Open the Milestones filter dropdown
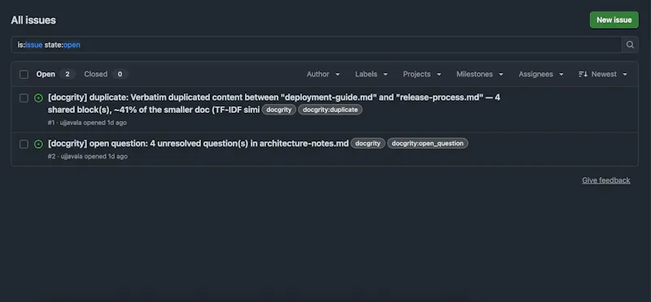Screen dimensions: 651x302 [x=479, y=74]
